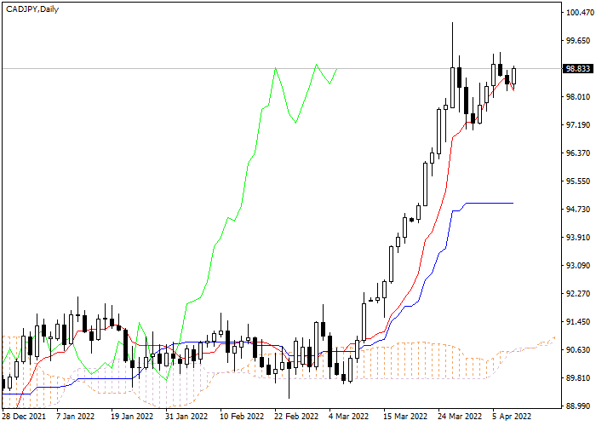Click date label 4 Mar 2022

[x=349, y=417]
